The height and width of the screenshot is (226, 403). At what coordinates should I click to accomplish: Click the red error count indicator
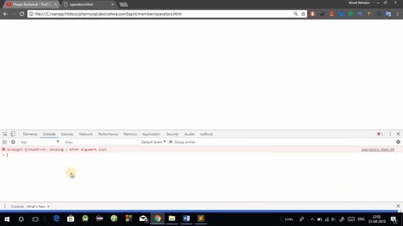(x=380, y=134)
